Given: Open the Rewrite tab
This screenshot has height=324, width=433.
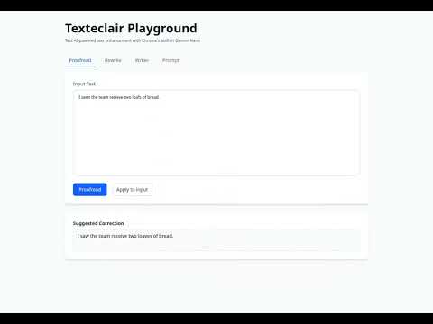Looking at the screenshot, I should [x=113, y=60].
